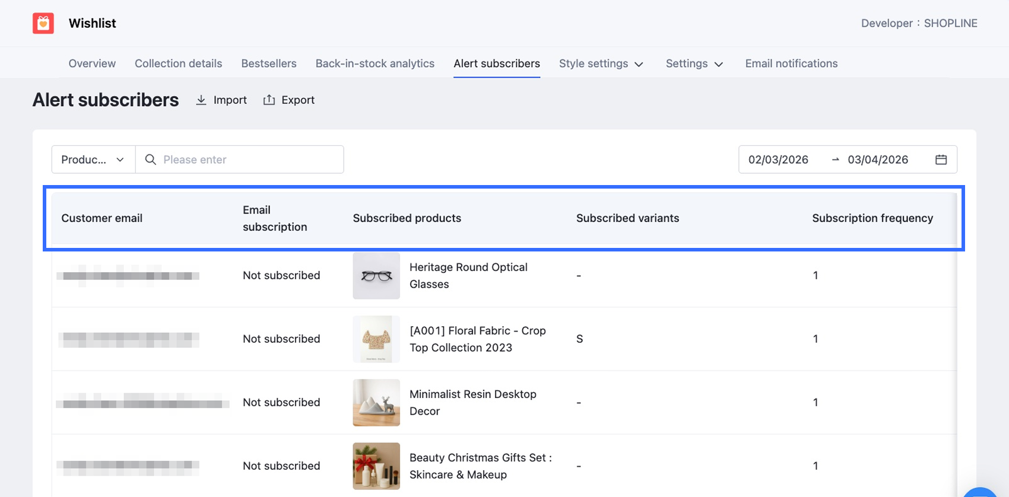Open the Product search filter dropdown

[x=93, y=160]
